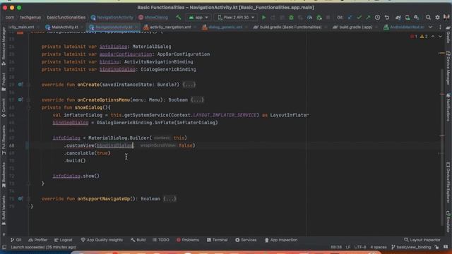Viewport: 452px width, 254px height.
Task: Click the stop square icon in toolbar
Action: point(328,18)
